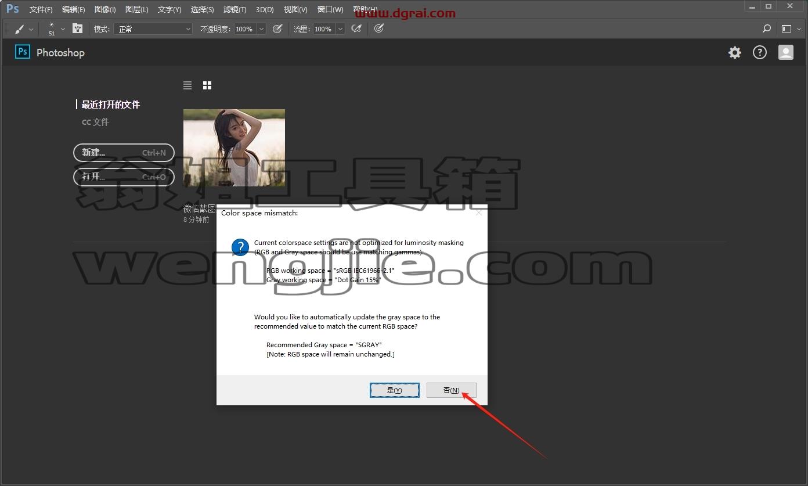Expand the 模式 blending mode dropdown
Viewport: 808px width, 486px height.
point(153,29)
